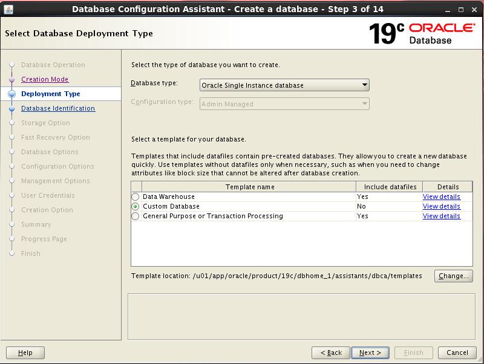Close the window using the title bar X

coord(475,8)
